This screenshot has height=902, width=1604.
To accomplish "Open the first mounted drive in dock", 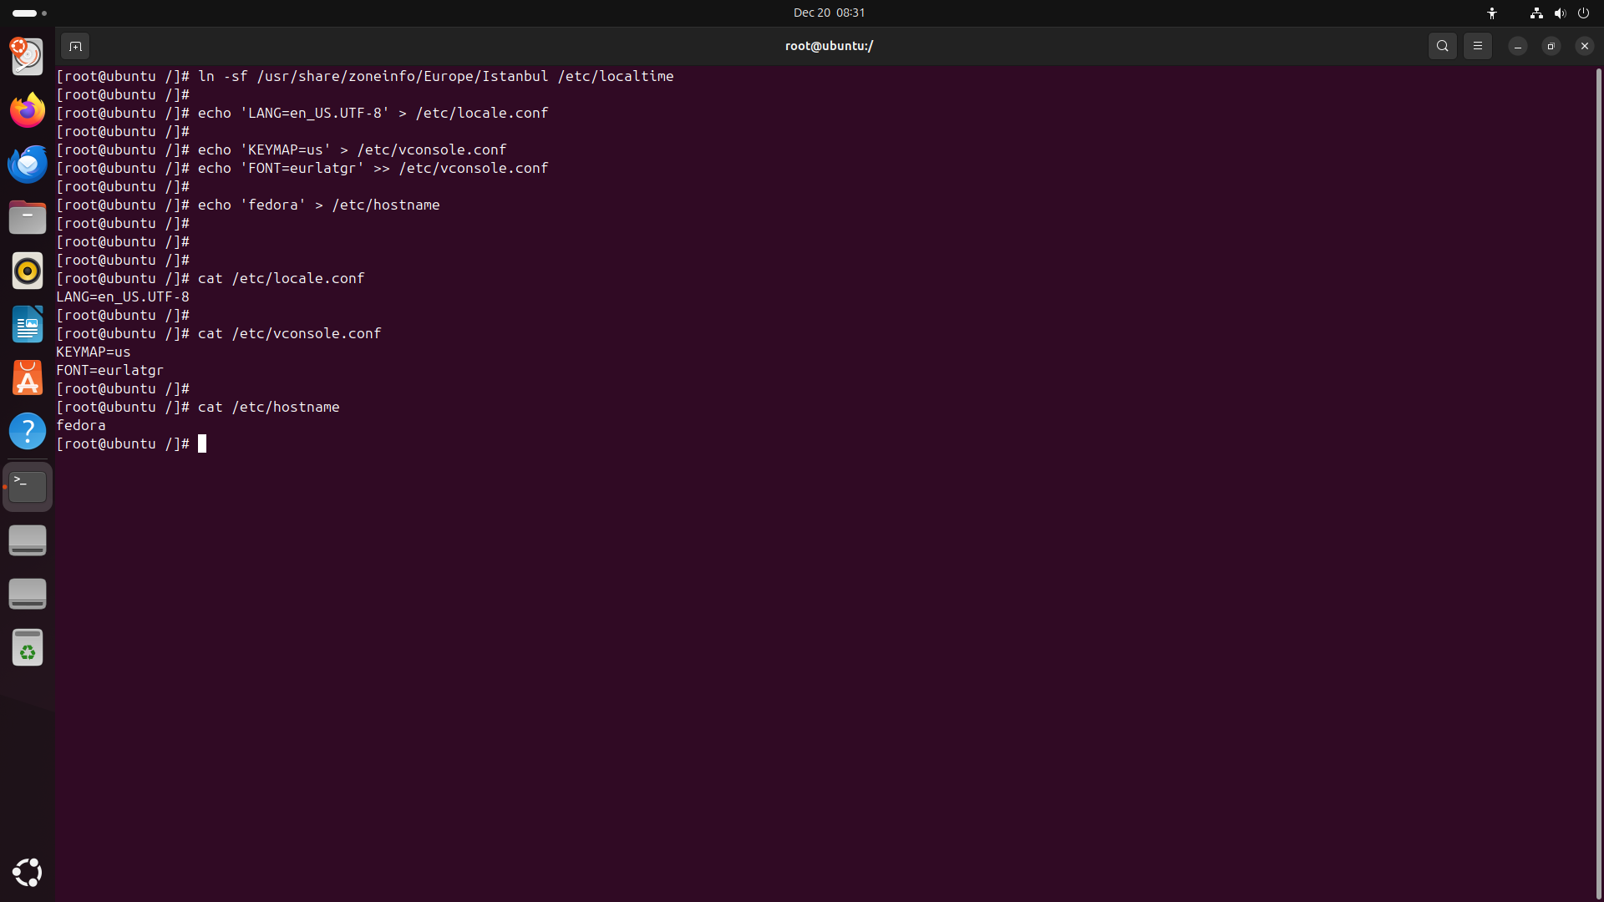I will tap(28, 540).
